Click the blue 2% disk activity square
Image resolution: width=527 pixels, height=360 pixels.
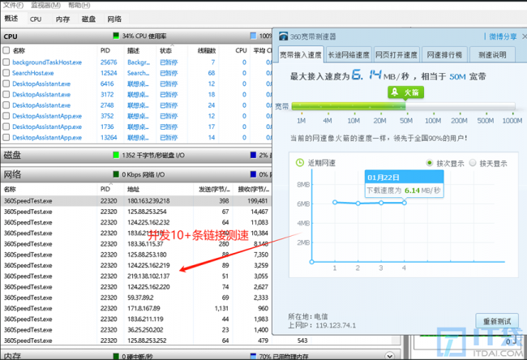[254, 155]
